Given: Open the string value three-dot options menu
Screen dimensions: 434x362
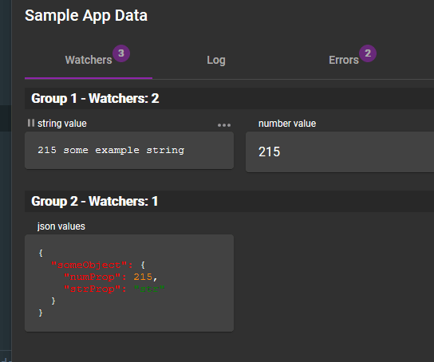Looking at the screenshot, I should pos(224,125).
